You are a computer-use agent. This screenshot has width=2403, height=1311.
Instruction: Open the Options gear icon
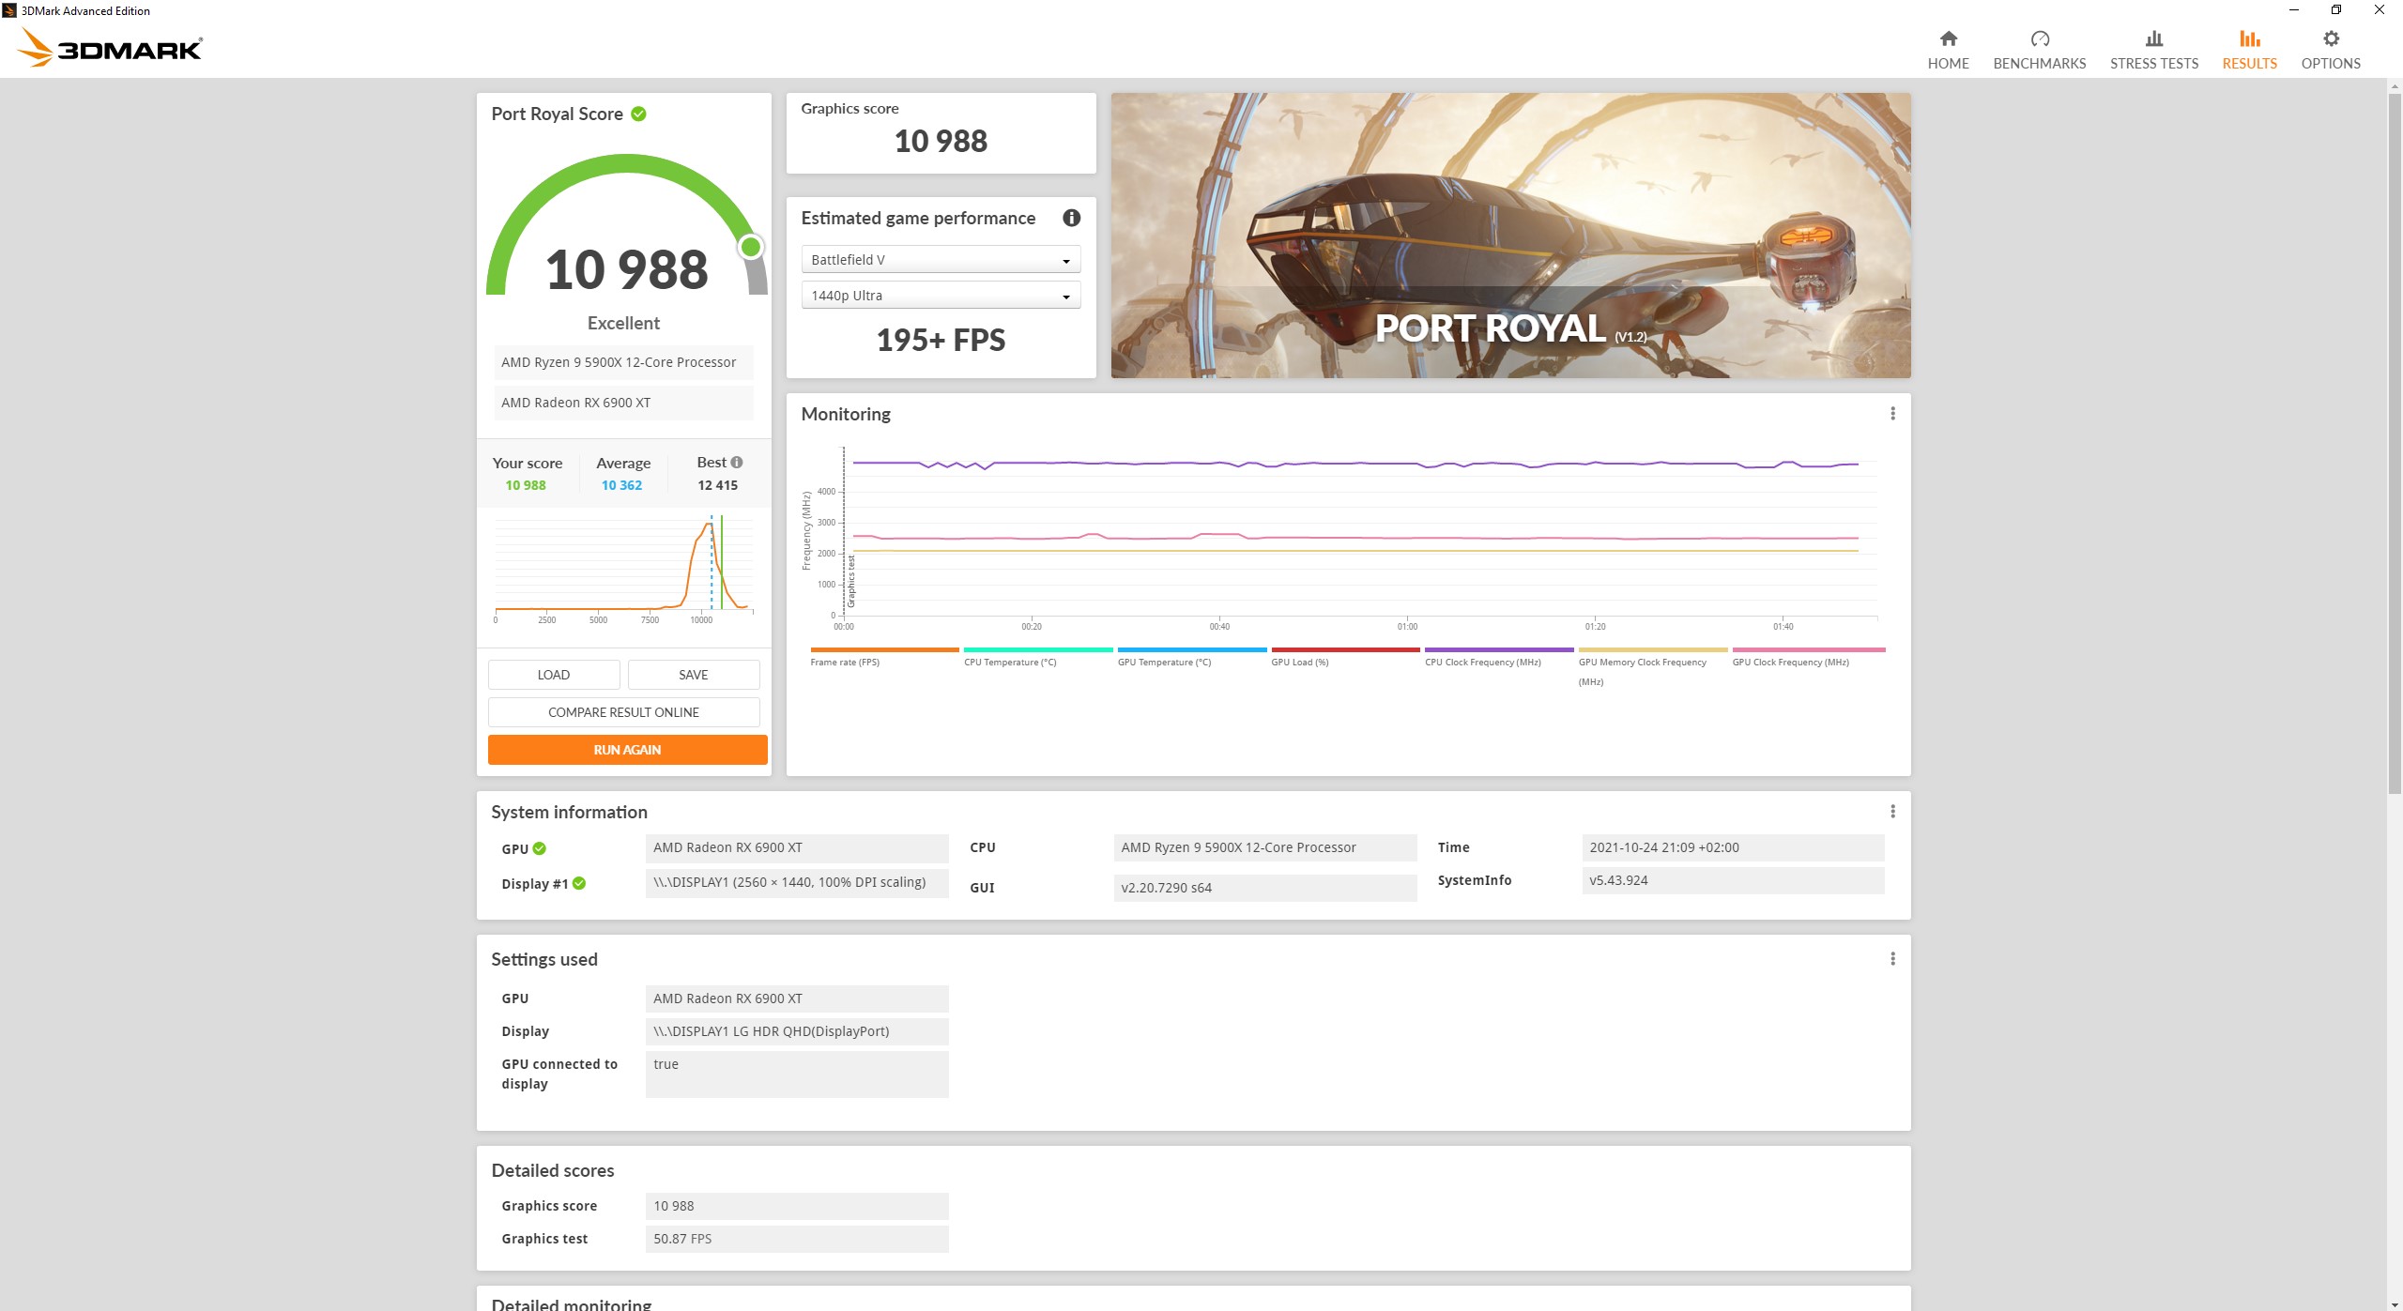click(x=2330, y=38)
